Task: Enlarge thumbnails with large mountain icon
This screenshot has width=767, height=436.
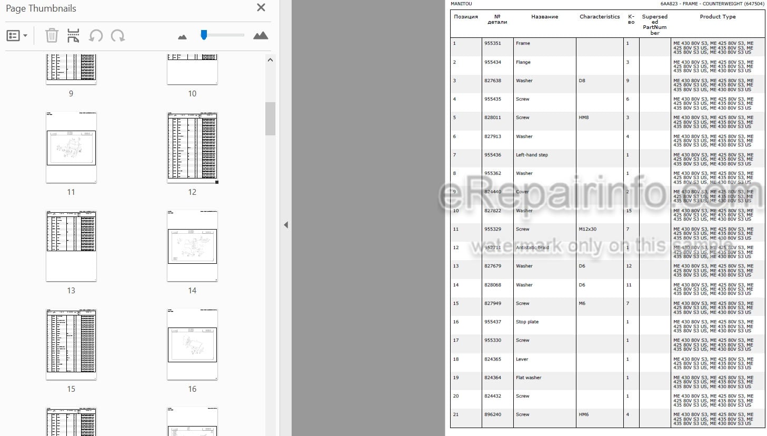Action: click(261, 36)
